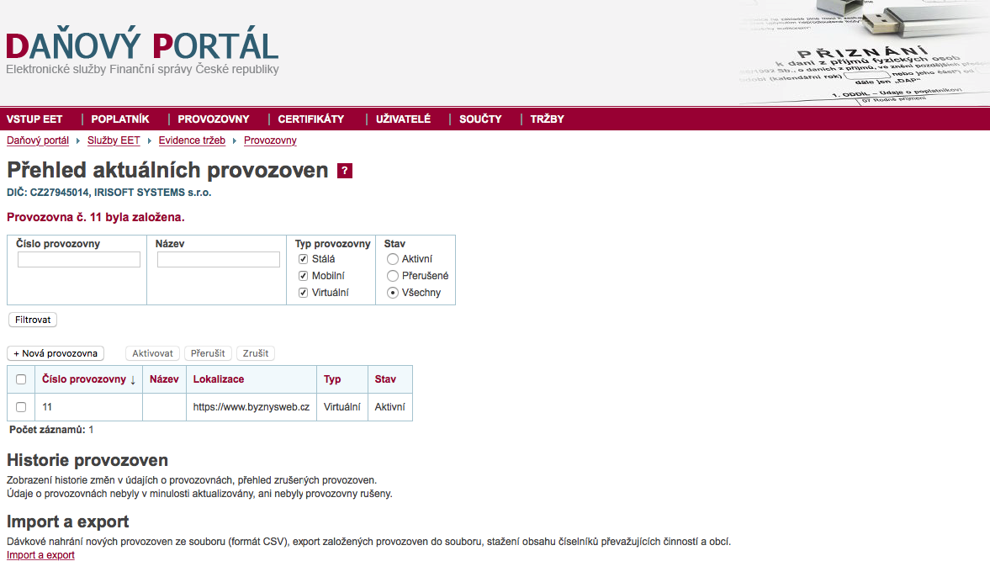The width and height of the screenshot is (990, 577).
Task: Click the Filtrovat button
Action: [x=33, y=320]
